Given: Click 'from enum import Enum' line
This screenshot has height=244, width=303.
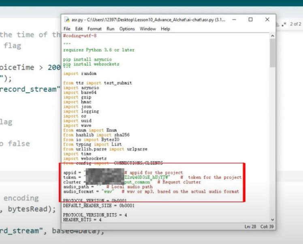Looking at the screenshot, I should 90,130.
